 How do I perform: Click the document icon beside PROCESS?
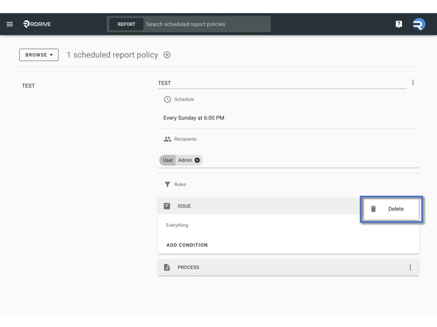click(167, 267)
